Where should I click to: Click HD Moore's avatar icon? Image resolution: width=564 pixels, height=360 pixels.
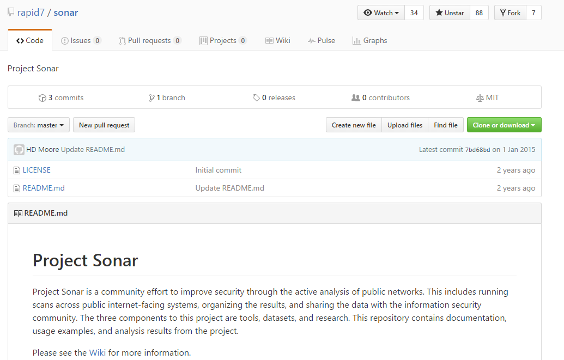[x=19, y=150]
